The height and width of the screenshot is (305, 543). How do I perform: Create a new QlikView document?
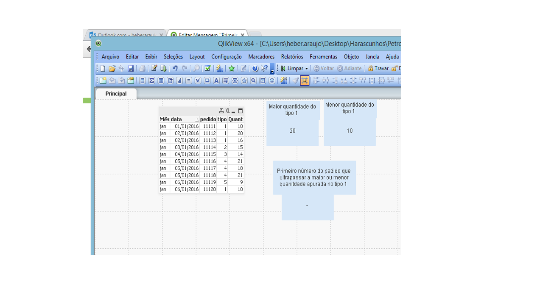(x=103, y=68)
